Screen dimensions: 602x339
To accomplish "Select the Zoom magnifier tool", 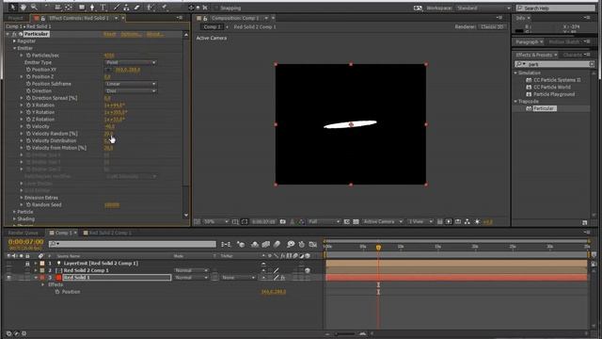I will click(34, 8).
